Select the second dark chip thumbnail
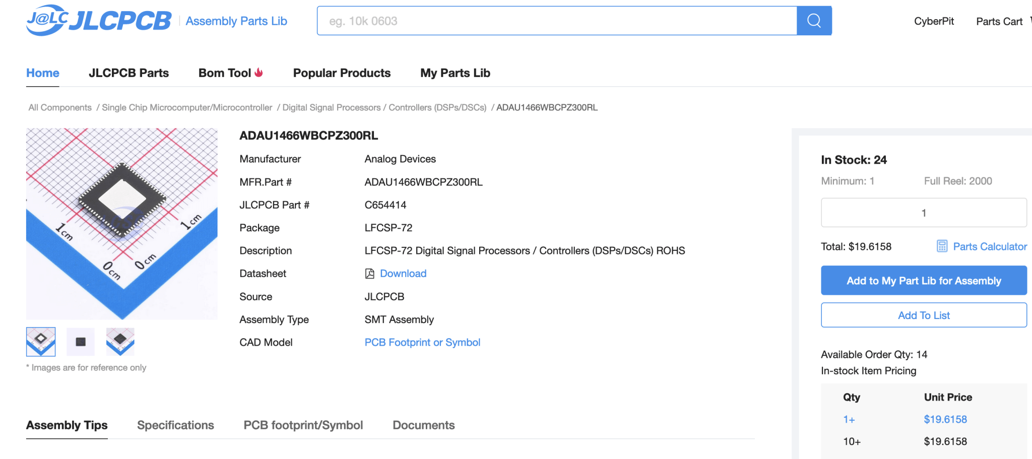1032x459 pixels. pyautogui.click(x=81, y=342)
